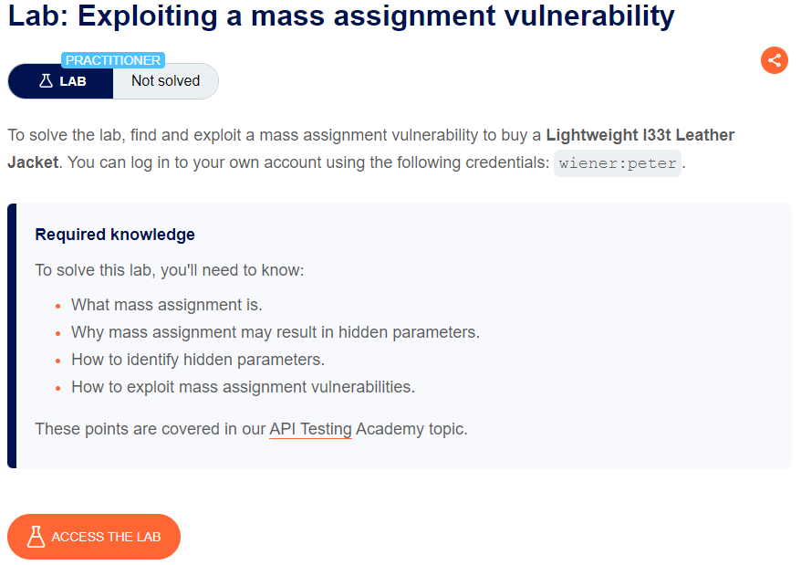Select 'How to exploit mass assignment vulnerabilities' bullet
This screenshot has height=565, width=801.
coord(244,387)
